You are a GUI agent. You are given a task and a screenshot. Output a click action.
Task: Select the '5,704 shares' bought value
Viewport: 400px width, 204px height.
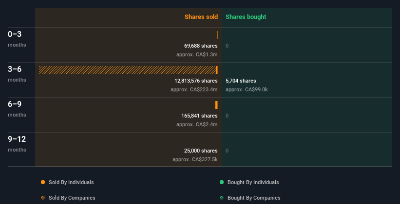coord(241,81)
